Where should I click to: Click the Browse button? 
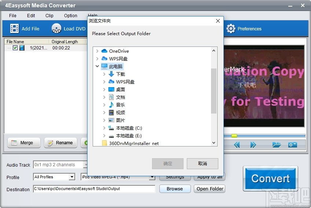(175, 189)
